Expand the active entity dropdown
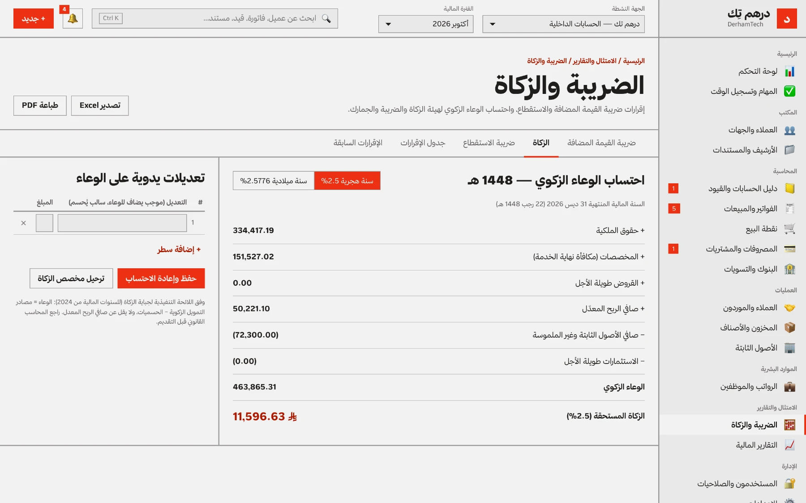806x503 pixels. point(563,24)
